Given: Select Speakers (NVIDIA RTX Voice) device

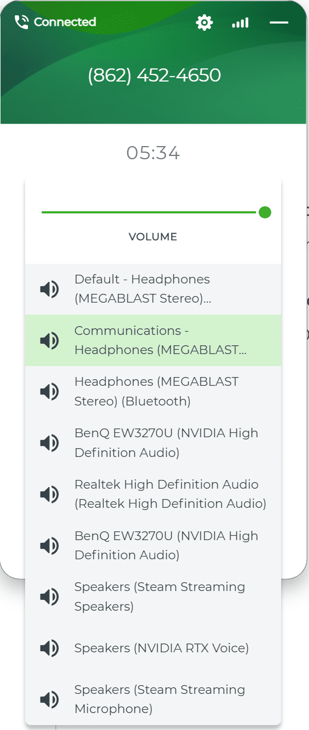Looking at the screenshot, I should tap(153, 648).
